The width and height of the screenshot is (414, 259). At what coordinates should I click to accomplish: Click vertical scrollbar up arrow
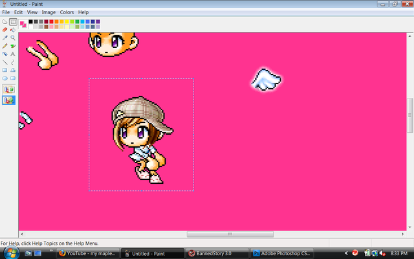pyautogui.click(x=409, y=36)
